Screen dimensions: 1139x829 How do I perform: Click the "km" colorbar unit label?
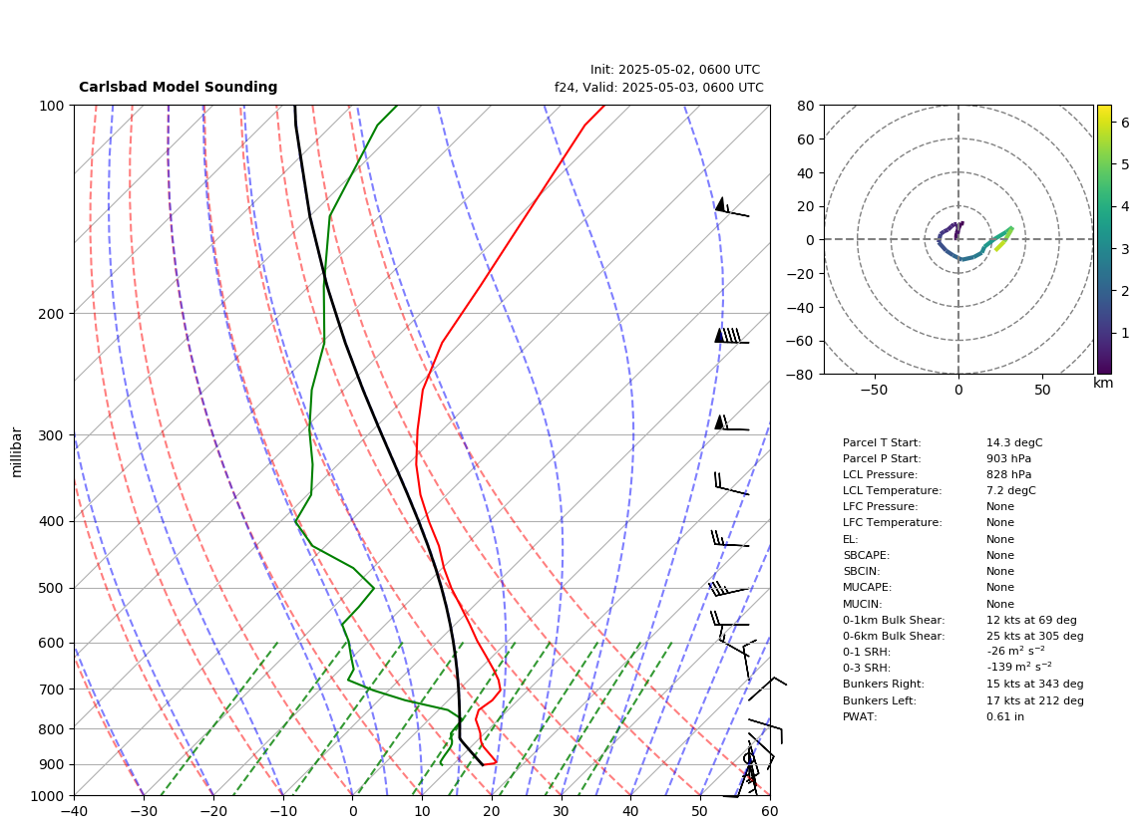click(x=1103, y=384)
